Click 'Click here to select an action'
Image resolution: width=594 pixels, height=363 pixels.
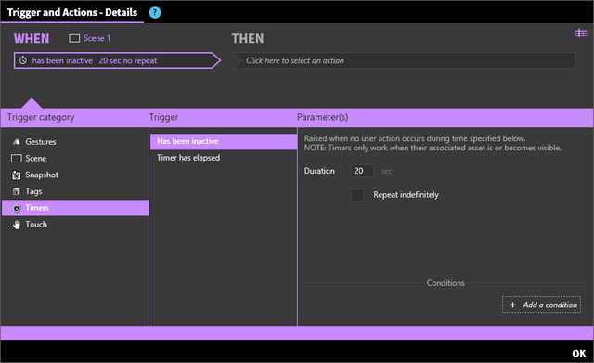click(x=405, y=60)
